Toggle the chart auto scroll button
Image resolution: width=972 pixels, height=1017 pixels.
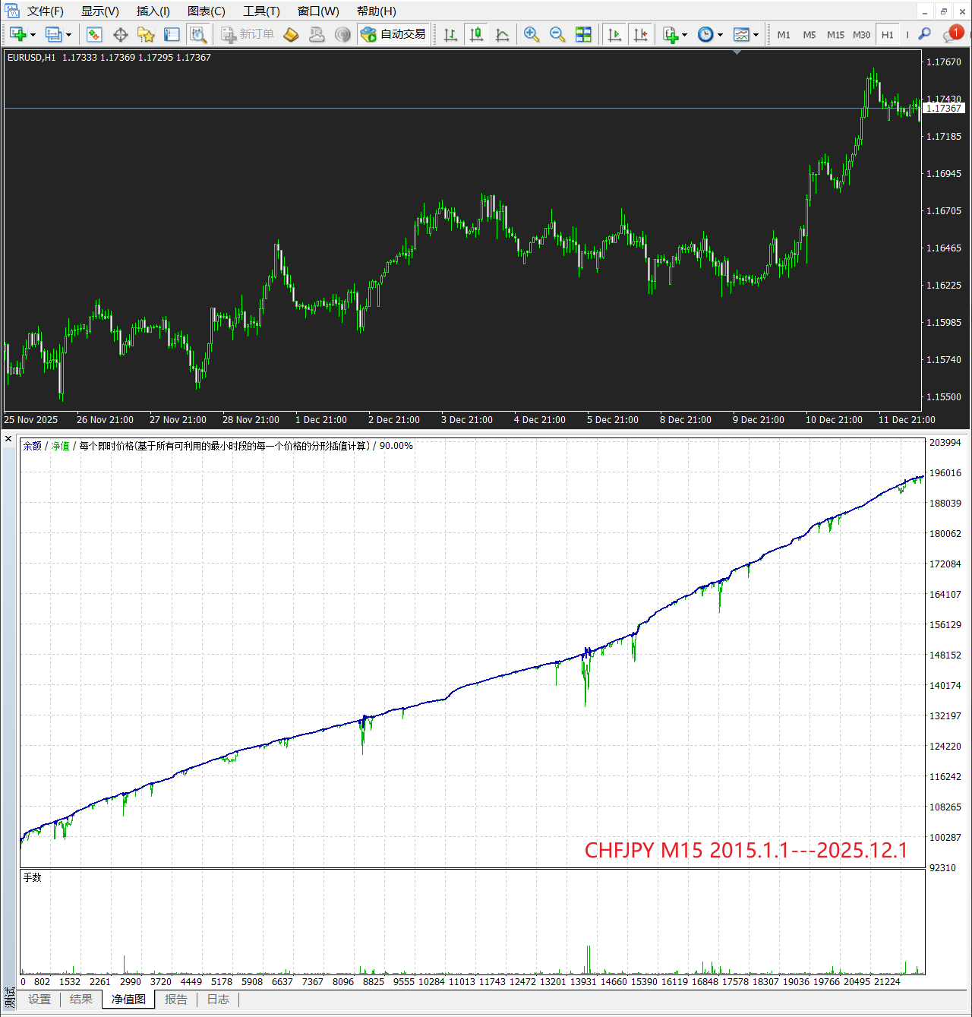[x=614, y=34]
